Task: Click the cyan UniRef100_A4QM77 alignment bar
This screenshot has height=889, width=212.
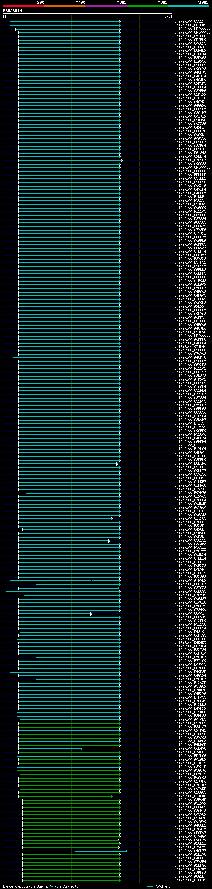Action: [101, 851]
